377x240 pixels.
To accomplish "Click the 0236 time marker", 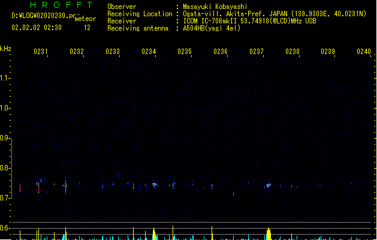I will click(221, 52).
